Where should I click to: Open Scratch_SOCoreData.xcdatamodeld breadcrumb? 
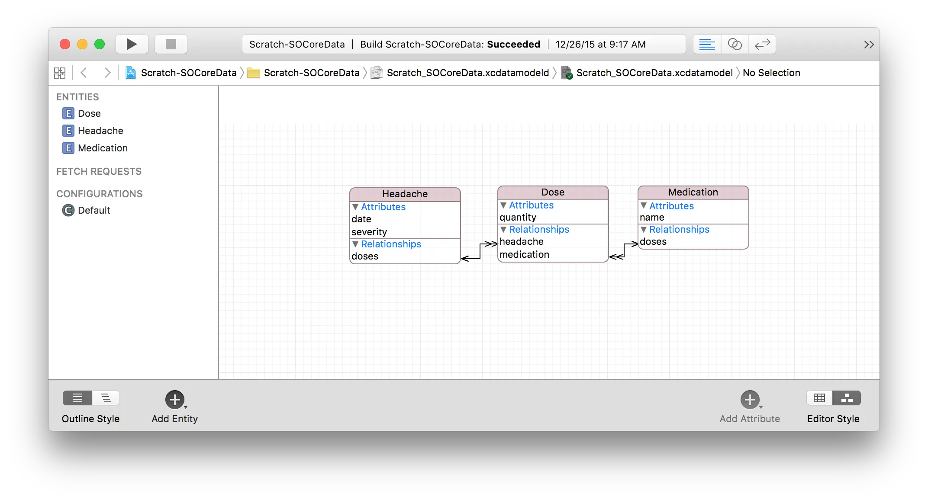click(467, 73)
